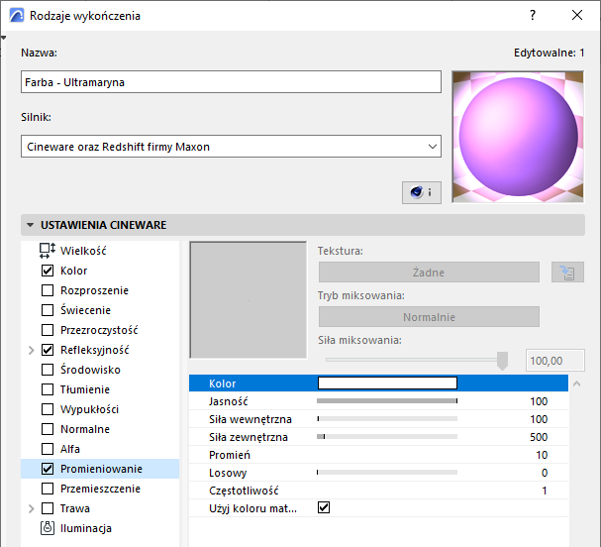Viewport: 601px width, 547px height.
Task: Click the Wielkość size icon
Action: (48, 251)
